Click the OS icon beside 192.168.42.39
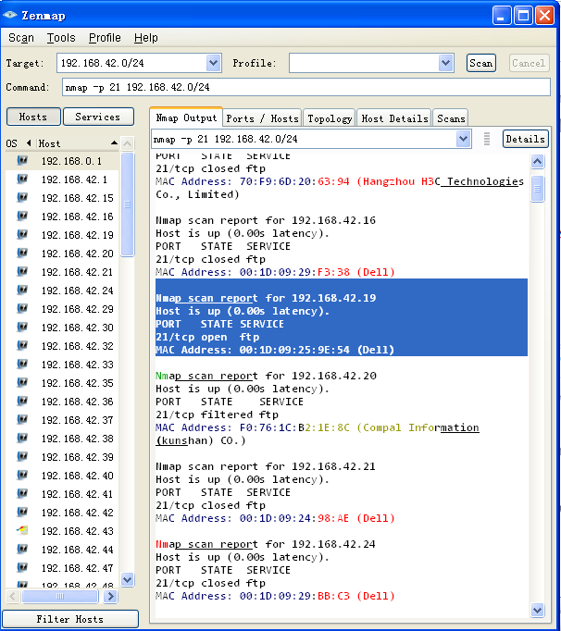The image size is (561, 631). click(22, 457)
